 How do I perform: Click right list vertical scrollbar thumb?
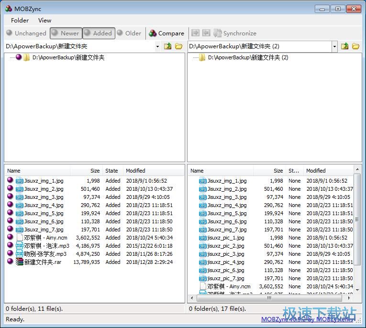(x=357, y=219)
